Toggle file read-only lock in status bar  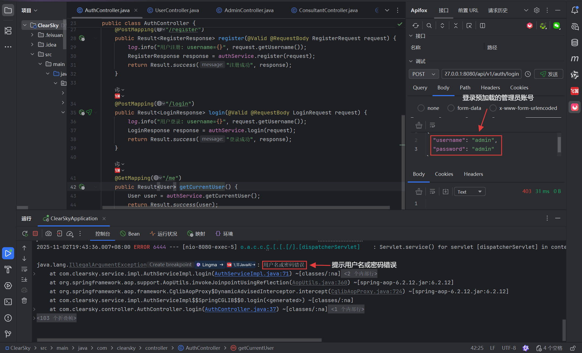tap(573, 348)
